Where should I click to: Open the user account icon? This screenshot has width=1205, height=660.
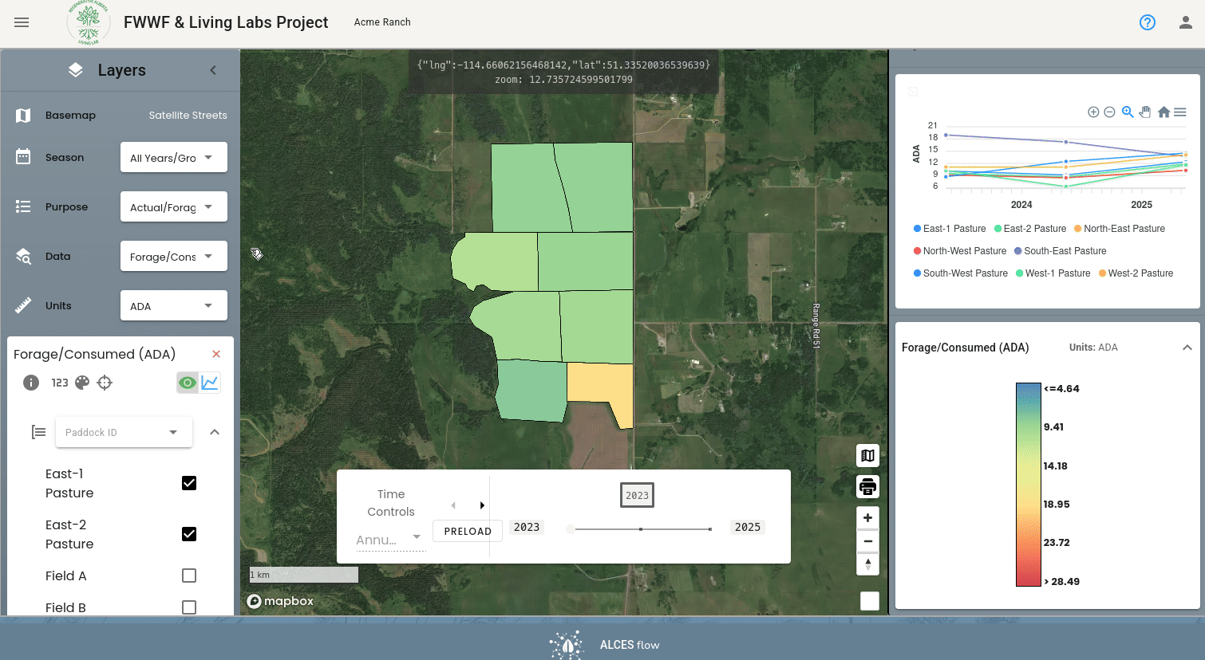click(1186, 22)
